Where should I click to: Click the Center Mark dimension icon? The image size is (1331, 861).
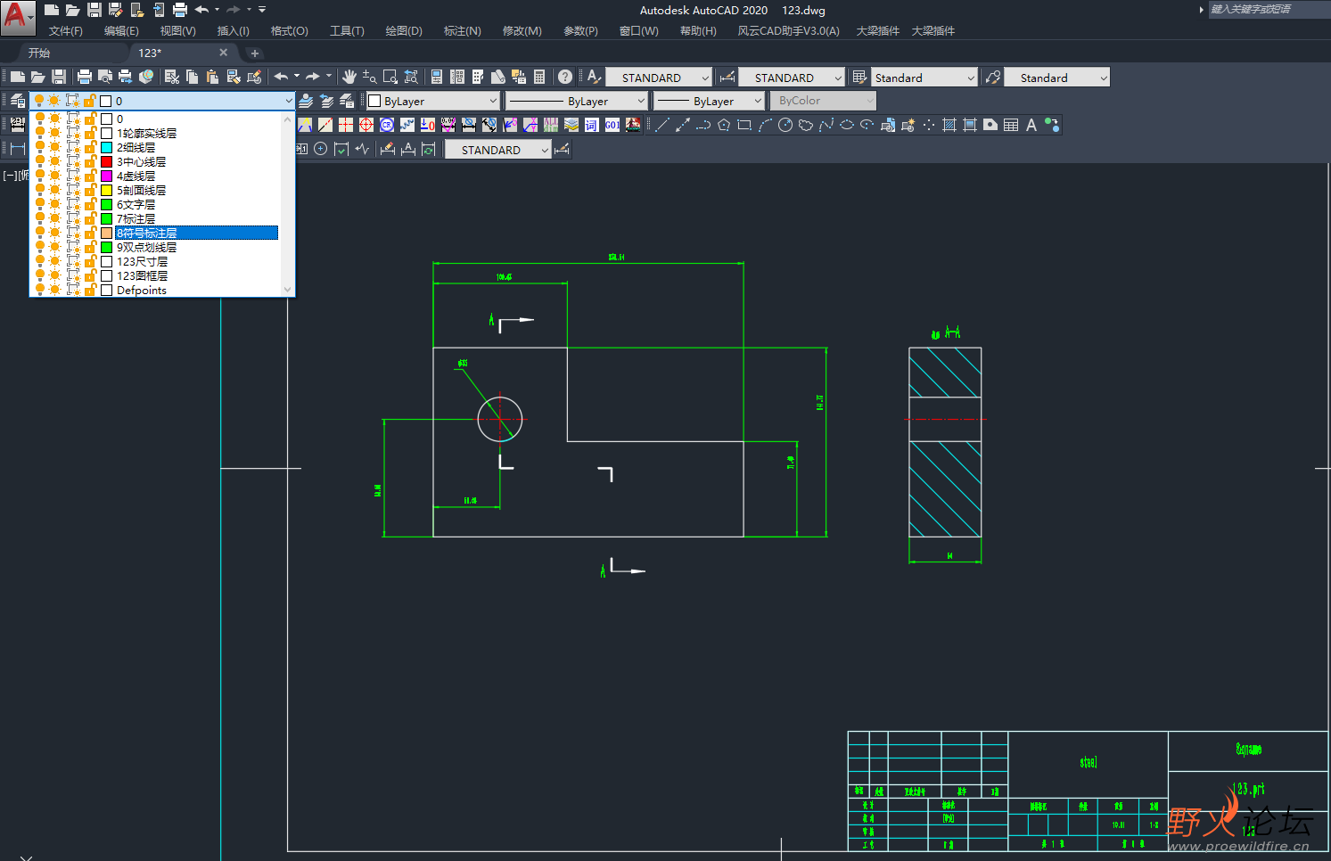(321, 149)
